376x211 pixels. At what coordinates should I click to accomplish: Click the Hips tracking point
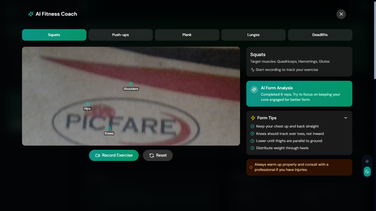[x=87, y=103]
